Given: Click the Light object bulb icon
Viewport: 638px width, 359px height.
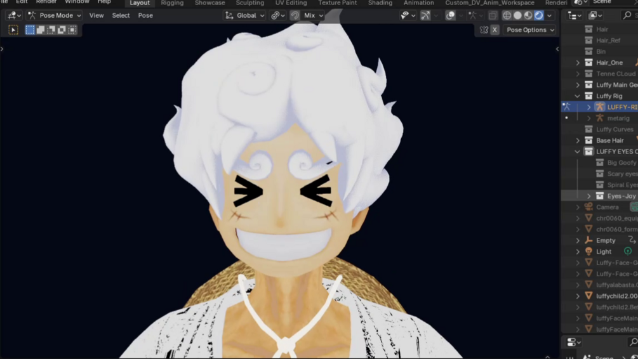Looking at the screenshot, I should (588, 252).
